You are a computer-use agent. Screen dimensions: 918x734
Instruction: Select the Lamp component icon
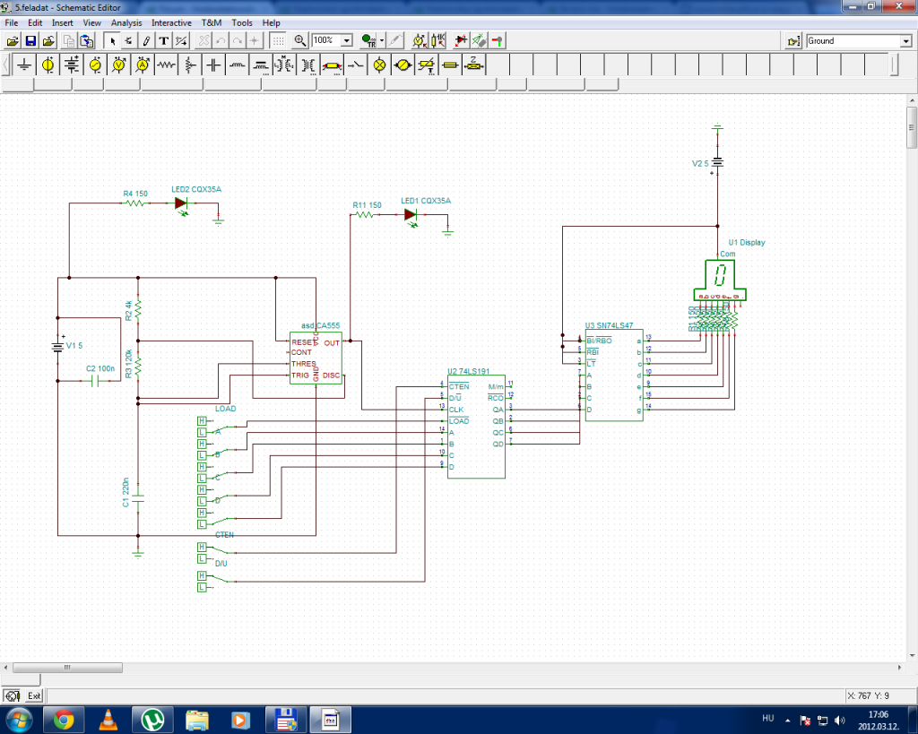pyautogui.click(x=379, y=65)
